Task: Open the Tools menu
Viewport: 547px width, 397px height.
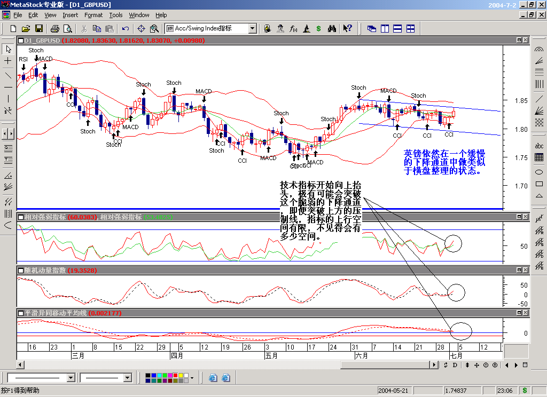Action: pyautogui.click(x=116, y=15)
